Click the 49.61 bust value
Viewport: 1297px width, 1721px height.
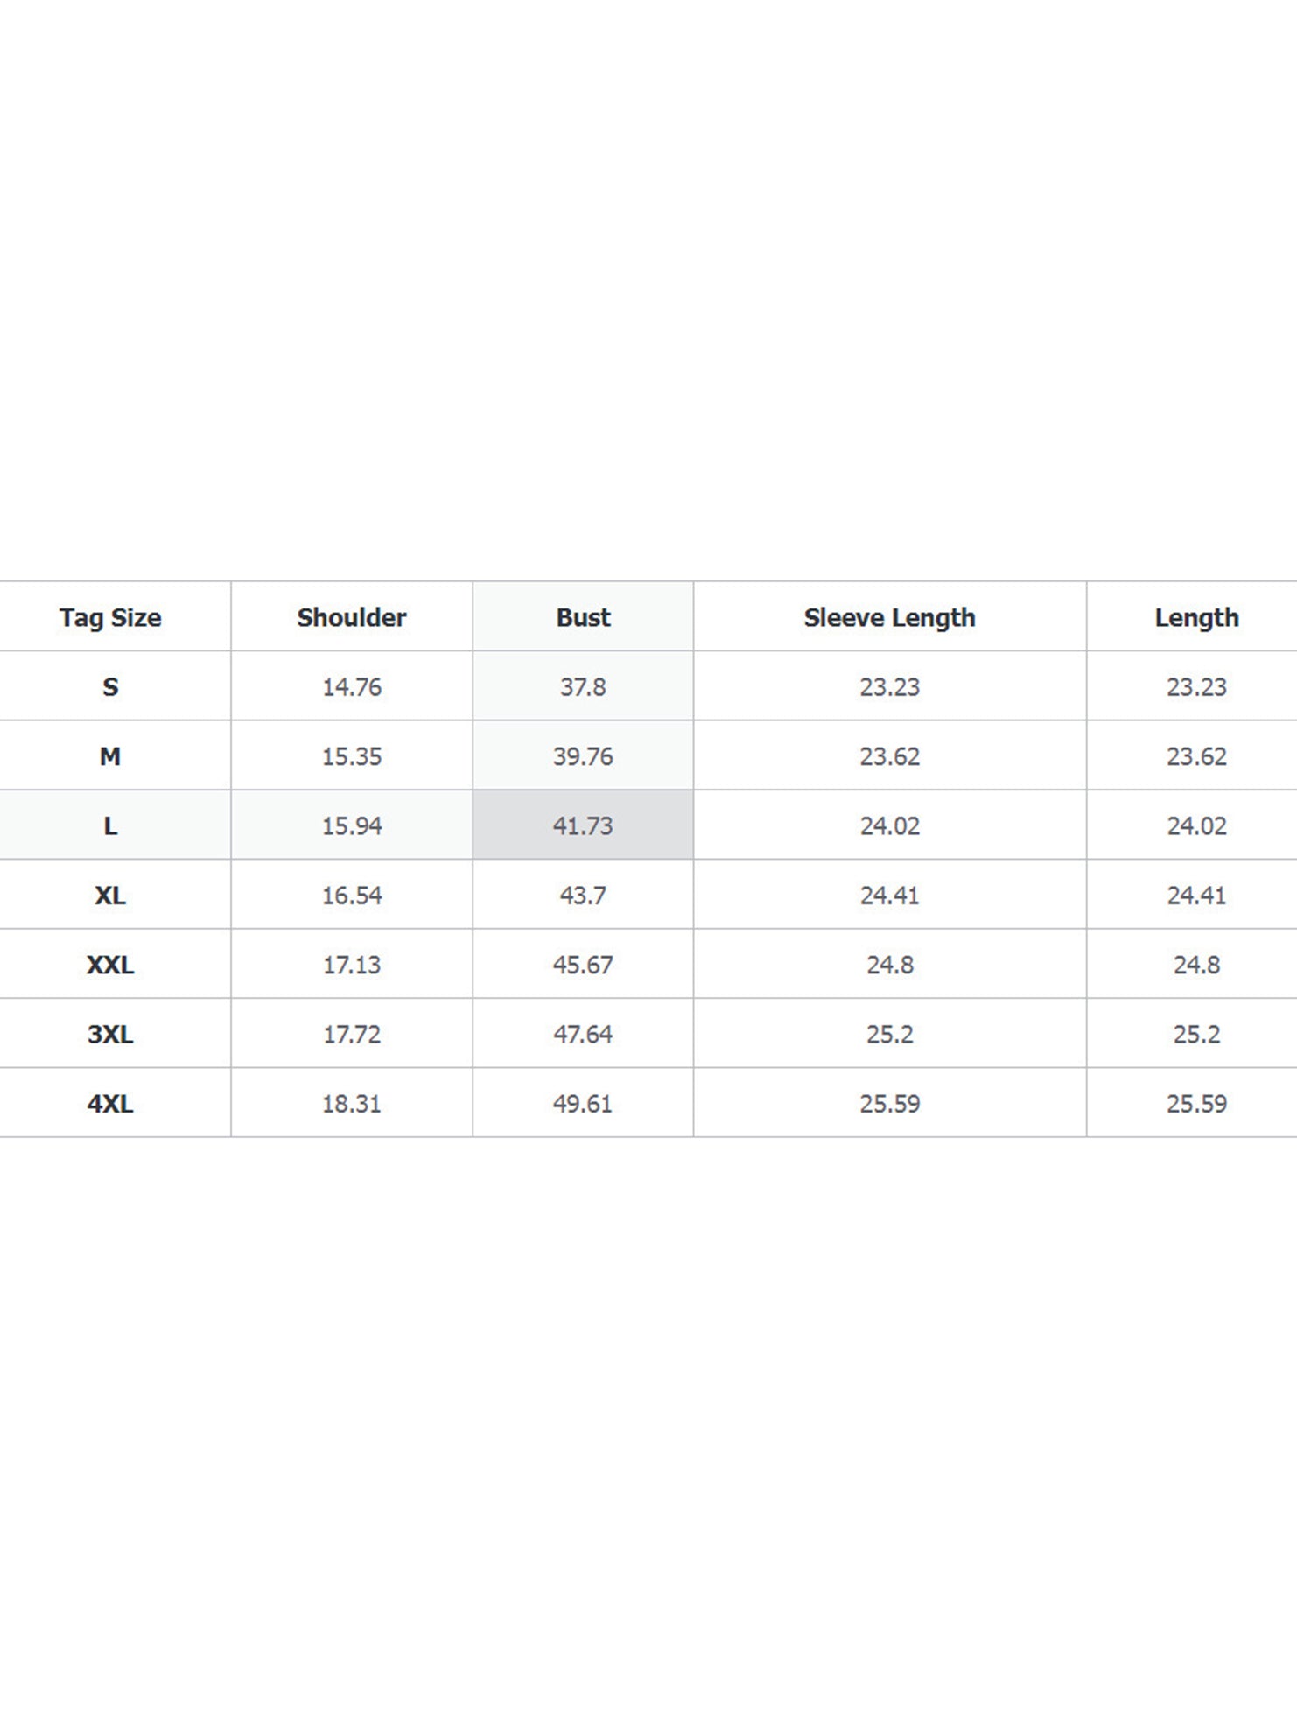click(583, 1103)
